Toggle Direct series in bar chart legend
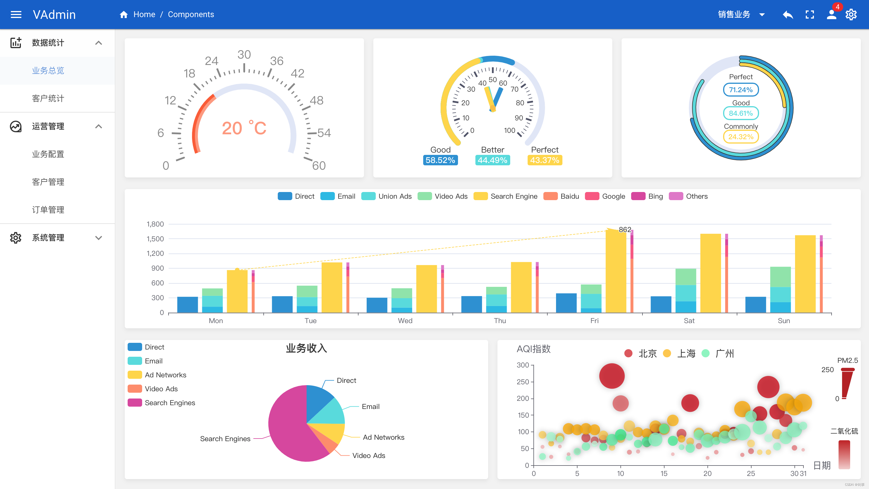The width and height of the screenshot is (869, 489). 285,196
